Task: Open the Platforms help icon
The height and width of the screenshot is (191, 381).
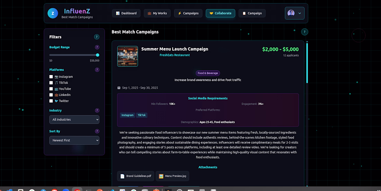Action: (97, 70)
